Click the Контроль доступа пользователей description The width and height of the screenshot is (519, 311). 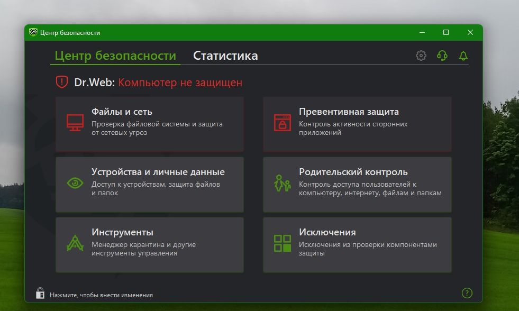click(x=370, y=188)
